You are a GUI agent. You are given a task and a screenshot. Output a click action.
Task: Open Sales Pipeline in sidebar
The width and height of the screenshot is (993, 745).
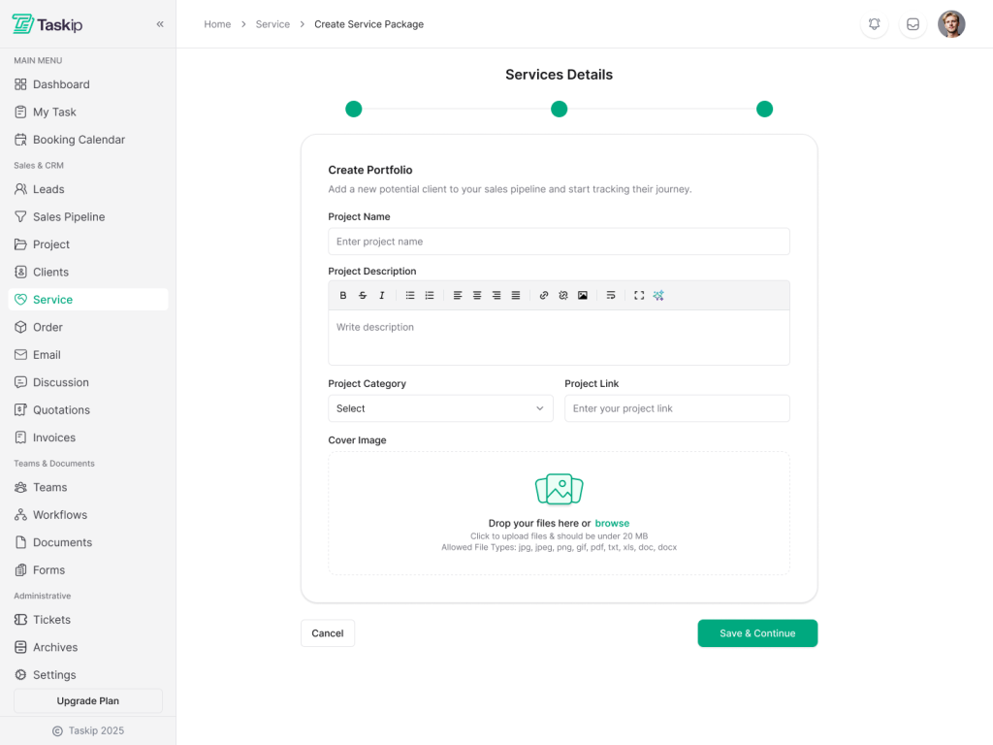click(69, 217)
